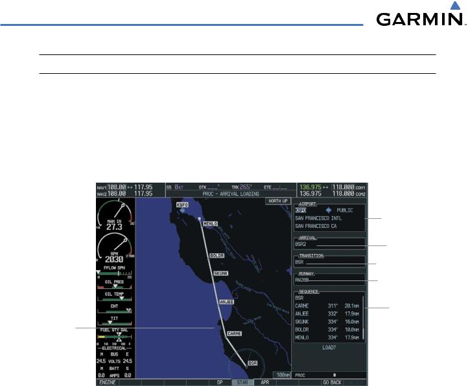Click the BSR VOR label on map
The height and width of the screenshot is (386, 468).
point(253,363)
